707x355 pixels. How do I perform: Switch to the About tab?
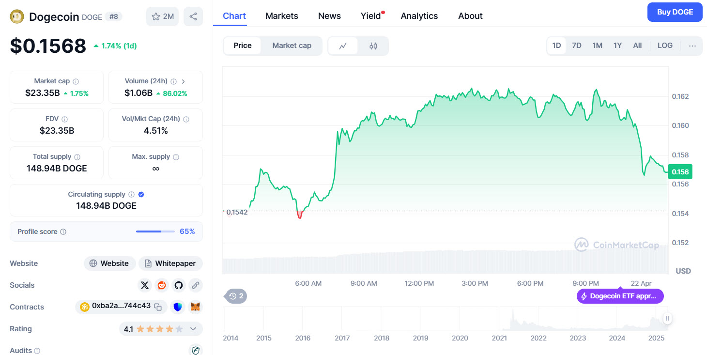coord(470,16)
